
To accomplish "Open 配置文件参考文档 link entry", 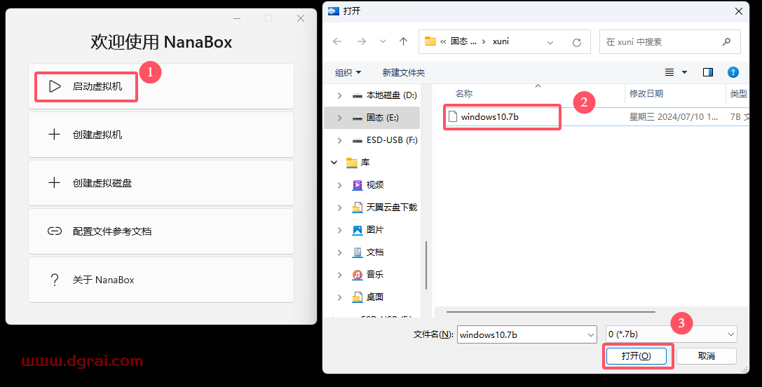I will click(x=161, y=231).
